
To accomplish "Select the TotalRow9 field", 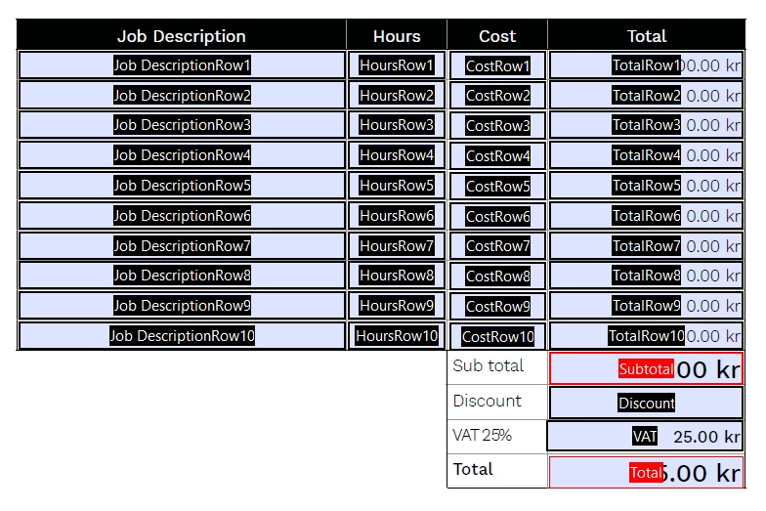I will [647, 306].
